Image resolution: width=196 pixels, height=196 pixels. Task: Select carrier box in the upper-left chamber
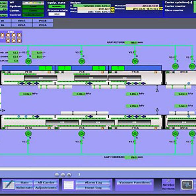(41, 78)
